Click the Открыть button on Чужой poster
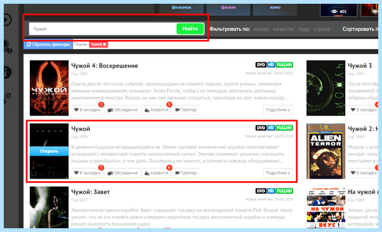This screenshot has height=232, width=382. (x=49, y=151)
